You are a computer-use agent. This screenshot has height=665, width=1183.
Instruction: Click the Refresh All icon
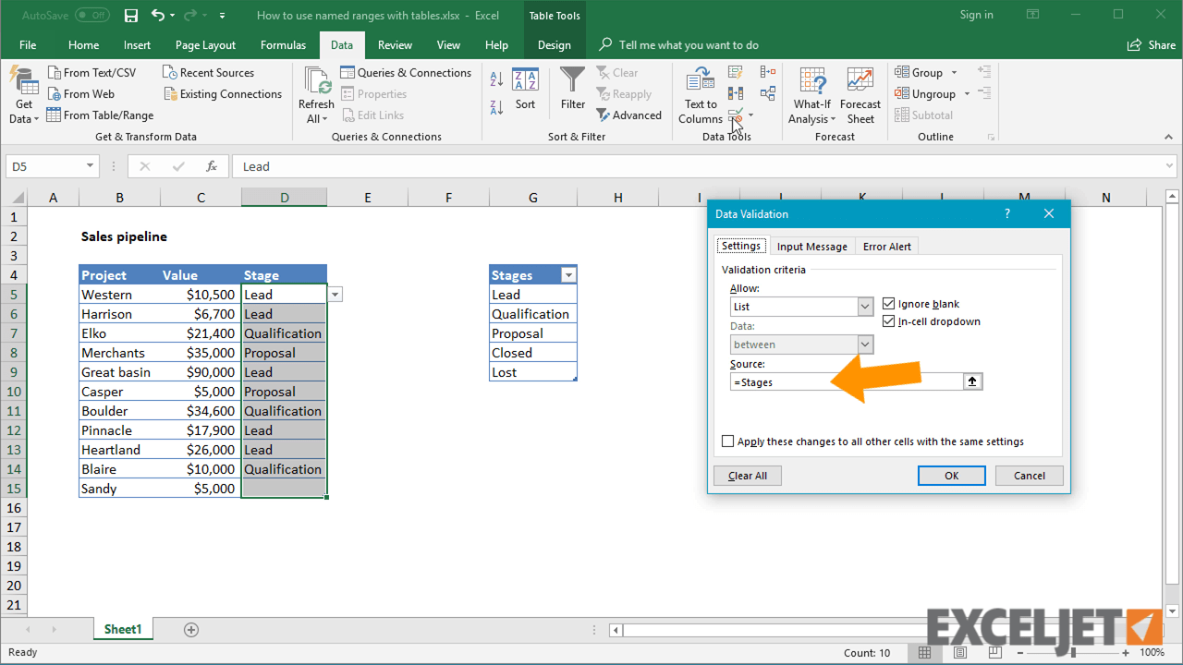(x=315, y=92)
